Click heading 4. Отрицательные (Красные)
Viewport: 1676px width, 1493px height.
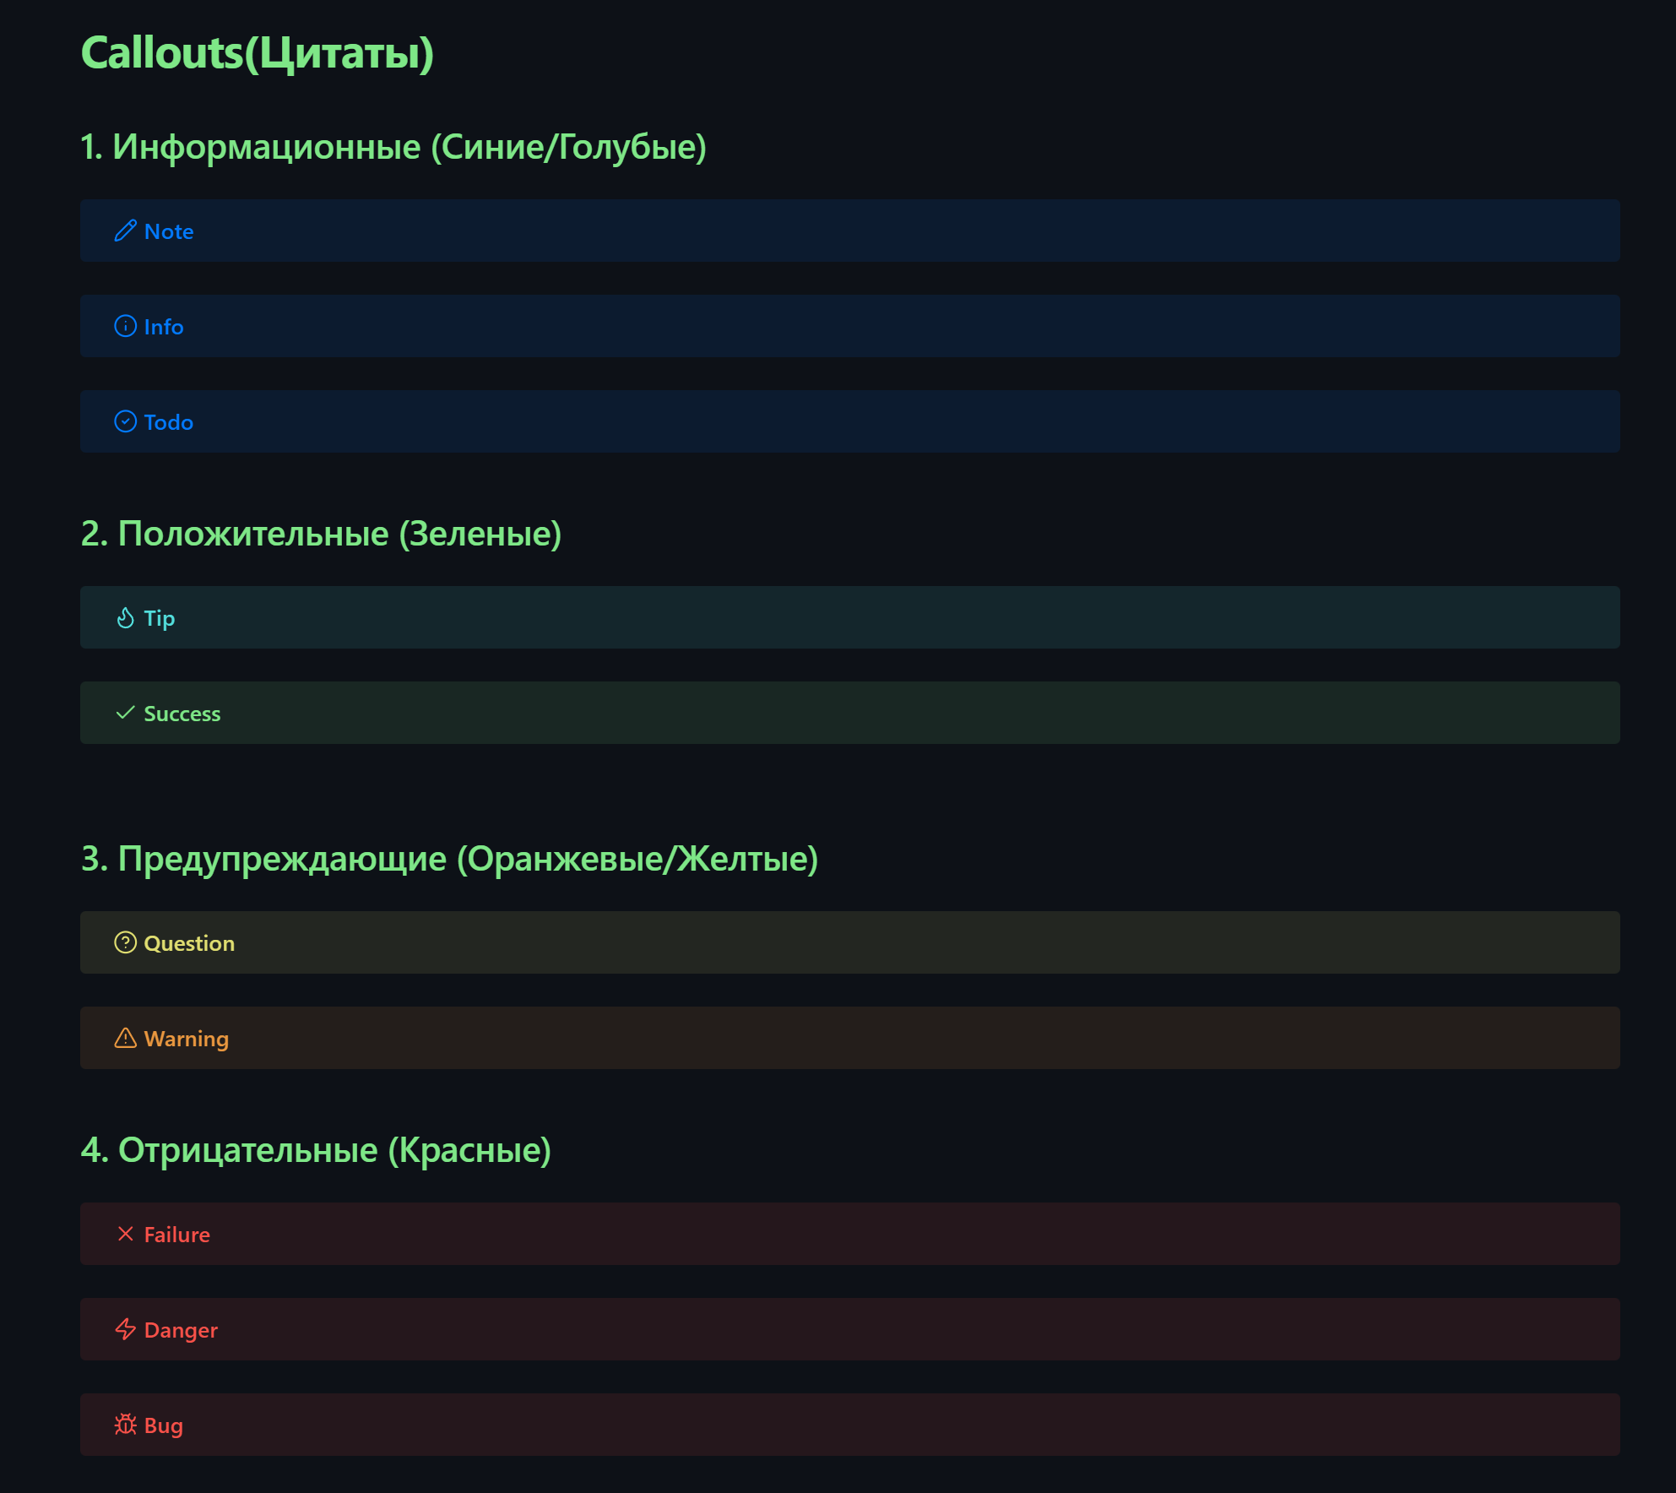(316, 1150)
